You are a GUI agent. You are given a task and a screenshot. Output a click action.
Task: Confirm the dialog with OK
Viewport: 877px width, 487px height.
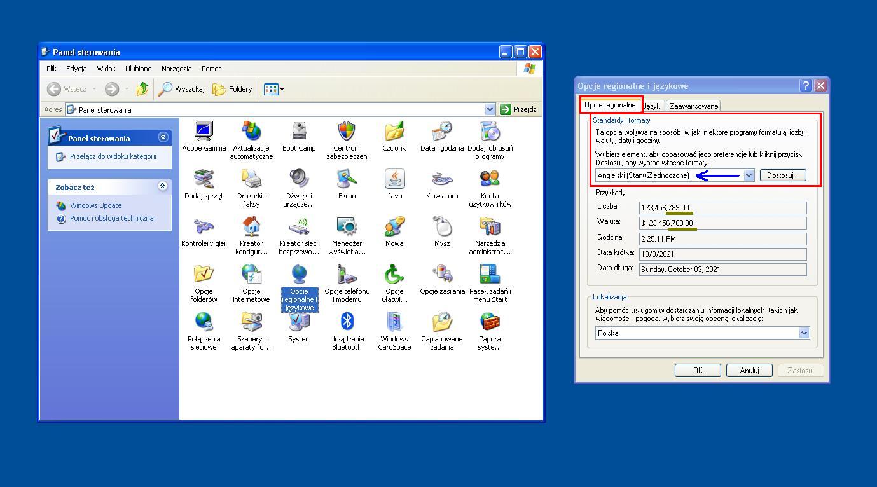coord(698,370)
